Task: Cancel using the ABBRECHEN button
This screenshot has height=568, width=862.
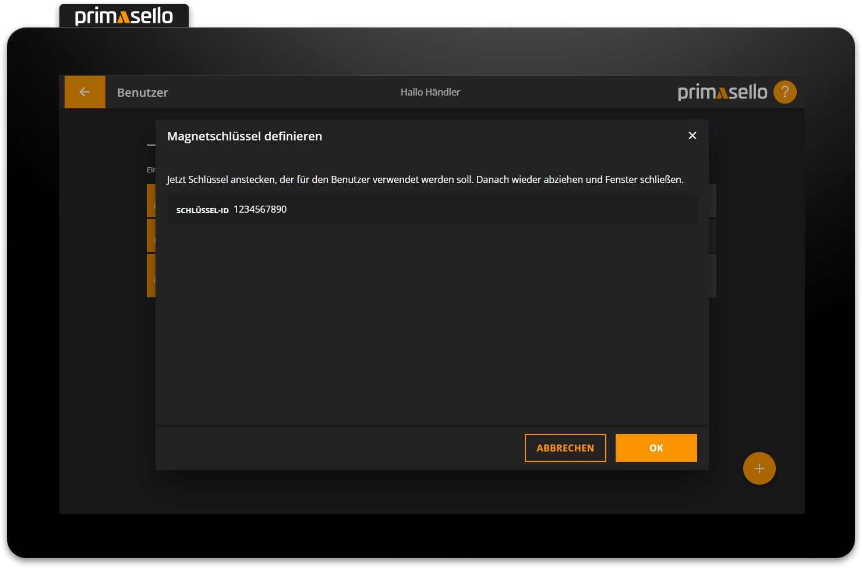Action: pyautogui.click(x=565, y=447)
